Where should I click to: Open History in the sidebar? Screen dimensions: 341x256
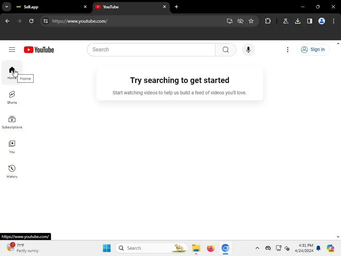pos(12,172)
